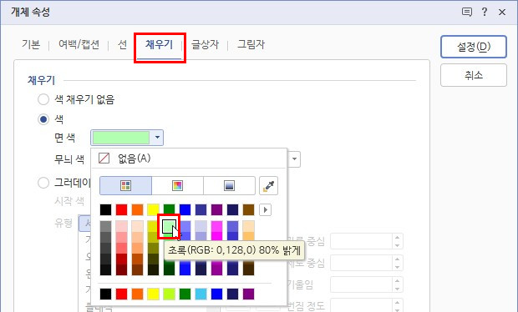This screenshot has height=312, width=518.
Task: Pick purple in the bottom color row
Action: coord(248,294)
